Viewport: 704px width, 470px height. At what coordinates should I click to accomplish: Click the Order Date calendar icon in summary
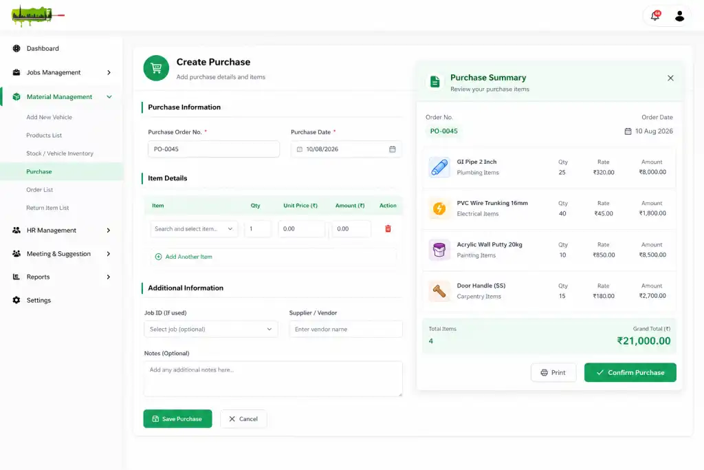628,131
